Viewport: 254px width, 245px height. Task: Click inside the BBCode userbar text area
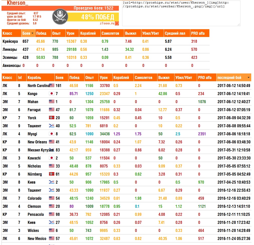click(181, 13)
